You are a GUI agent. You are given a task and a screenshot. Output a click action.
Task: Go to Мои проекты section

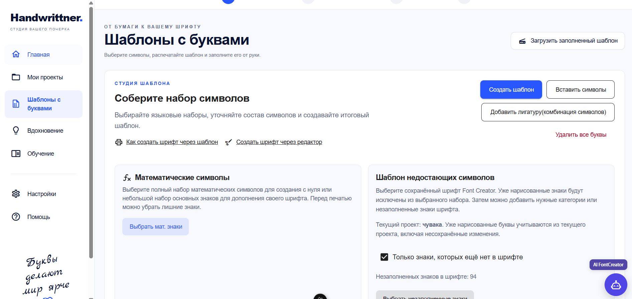point(43,77)
